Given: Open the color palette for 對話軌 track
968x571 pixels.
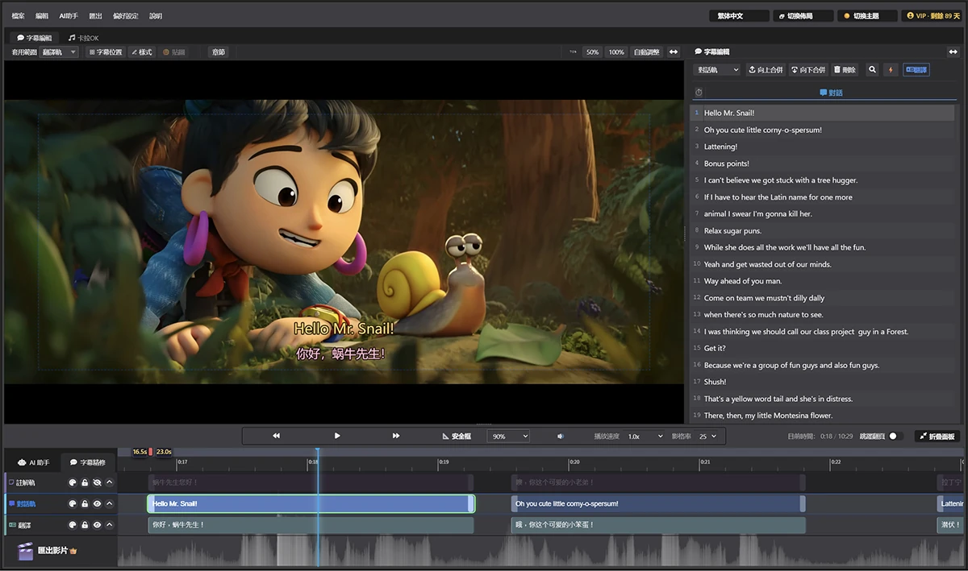Looking at the screenshot, I should click(72, 504).
